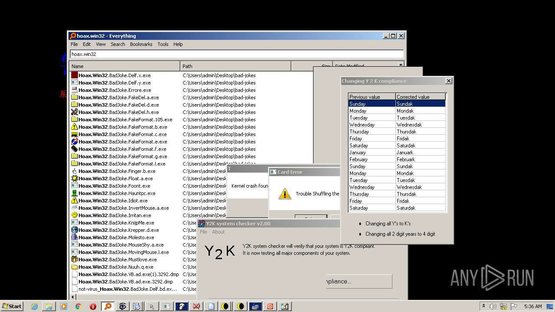This screenshot has height=312, width=555.
Task: Sort results by Name column header
Action: point(124,66)
